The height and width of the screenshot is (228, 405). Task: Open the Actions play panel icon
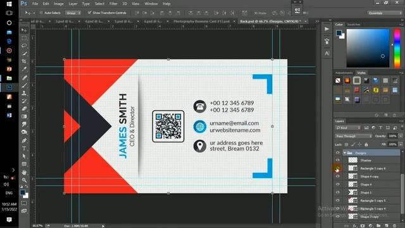coord(327,29)
